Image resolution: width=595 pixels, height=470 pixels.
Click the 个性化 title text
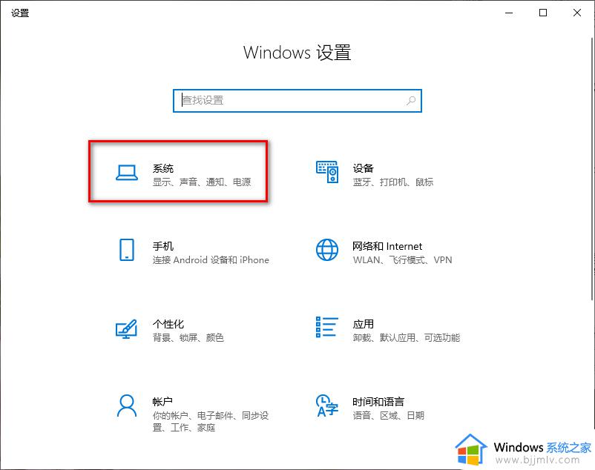point(168,324)
